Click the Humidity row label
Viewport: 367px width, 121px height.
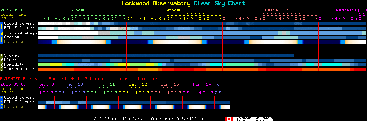[x=15, y=64]
